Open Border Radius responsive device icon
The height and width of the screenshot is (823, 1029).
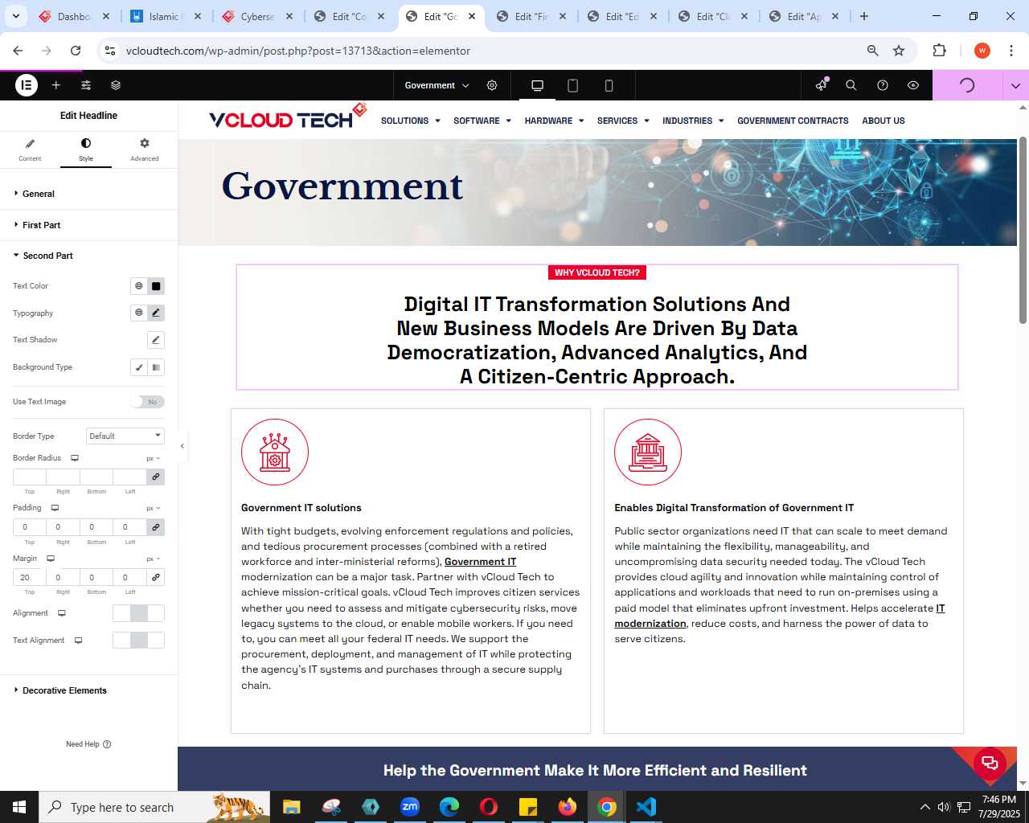pyautogui.click(x=75, y=458)
